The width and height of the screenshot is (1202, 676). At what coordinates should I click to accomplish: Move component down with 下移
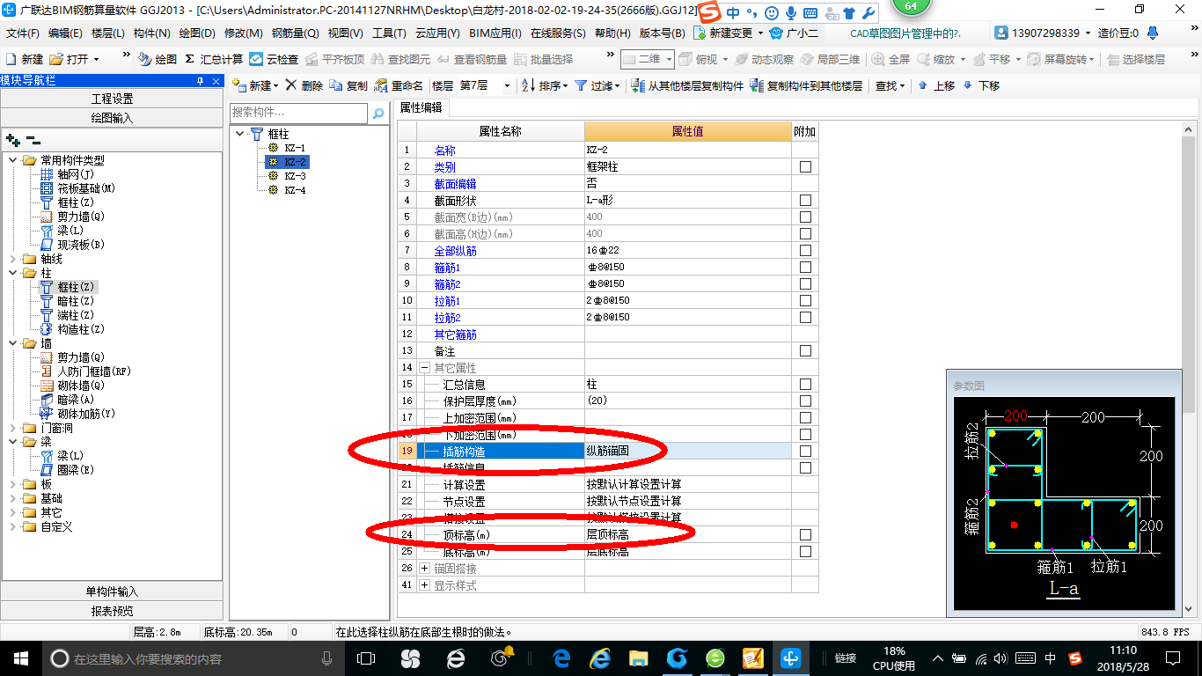[x=980, y=85]
